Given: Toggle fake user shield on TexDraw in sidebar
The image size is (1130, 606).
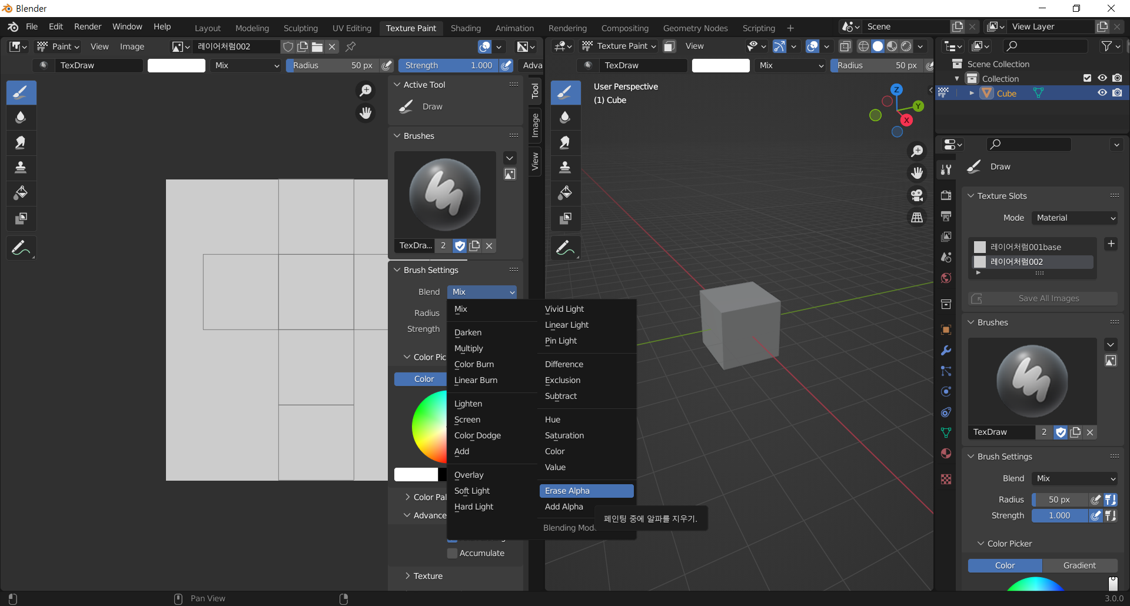Looking at the screenshot, I should tap(460, 245).
